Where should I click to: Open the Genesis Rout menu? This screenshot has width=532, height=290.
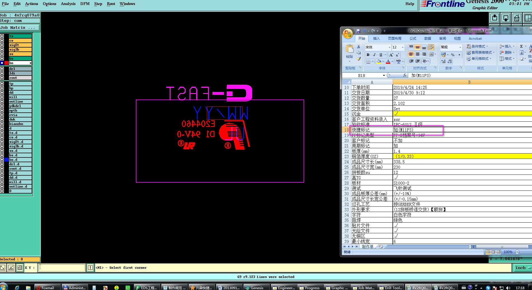[x=111, y=4]
